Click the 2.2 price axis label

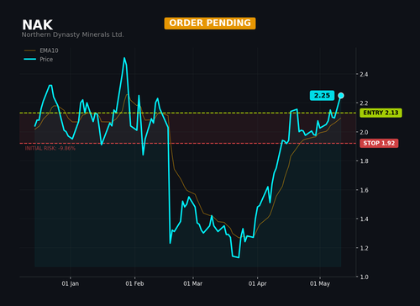tap(364, 103)
